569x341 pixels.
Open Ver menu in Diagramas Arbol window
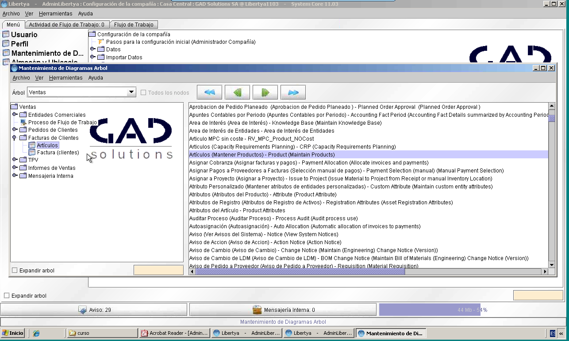39,77
